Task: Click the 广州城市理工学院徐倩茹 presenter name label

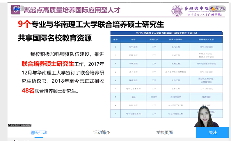Action: pos(20,125)
